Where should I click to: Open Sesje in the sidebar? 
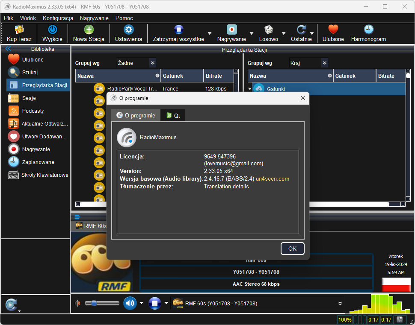38,98
